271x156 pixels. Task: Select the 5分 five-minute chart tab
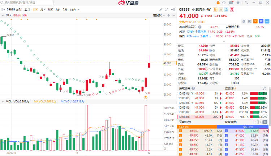coord(65,10)
